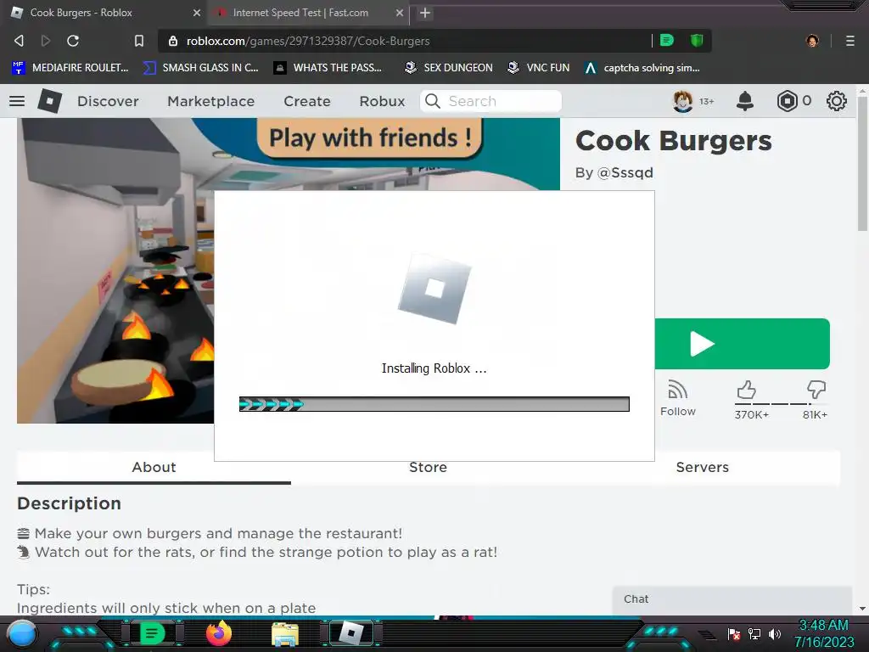Image resolution: width=869 pixels, height=652 pixels.
Task: Go back with the browser back arrow
Action: click(19, 41)
